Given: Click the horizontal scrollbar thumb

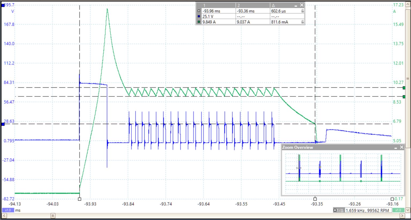Looking at the screenshot, I should tap(53, 216).
